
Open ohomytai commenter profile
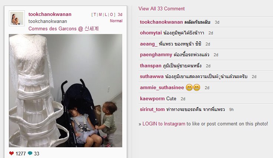151,33
